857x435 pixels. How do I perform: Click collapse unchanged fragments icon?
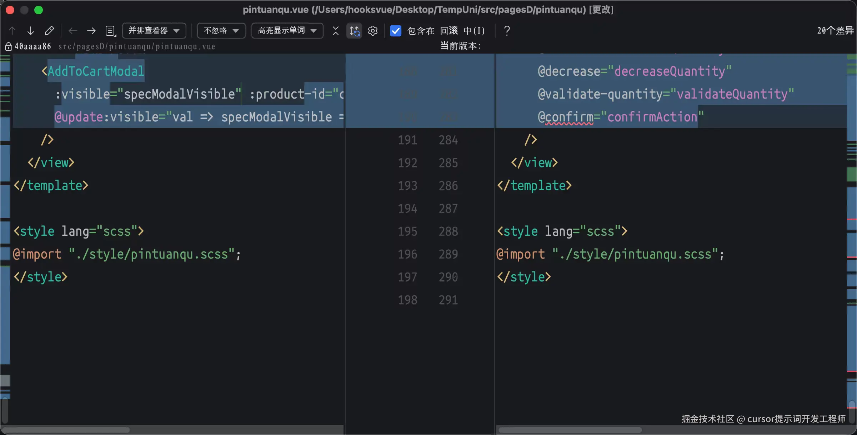(336, 31)
